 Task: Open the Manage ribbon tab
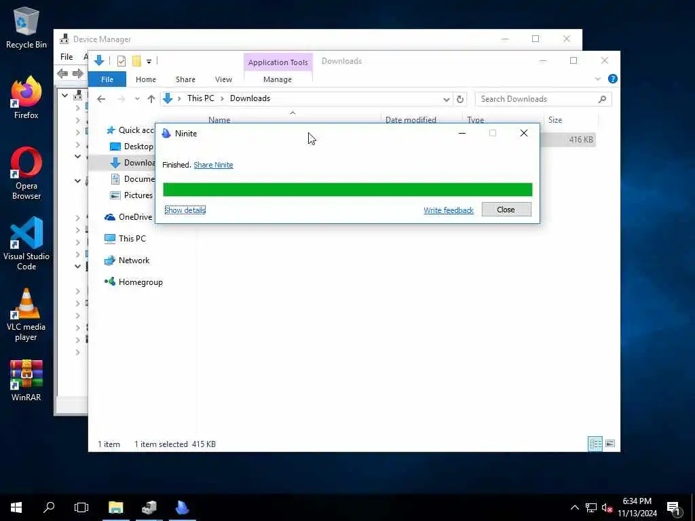tap(278, 79)
